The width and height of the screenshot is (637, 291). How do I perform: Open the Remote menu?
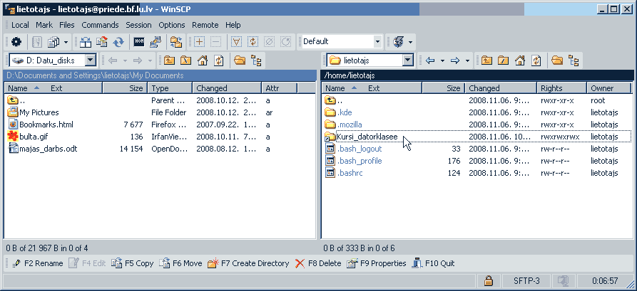[205, 25]
